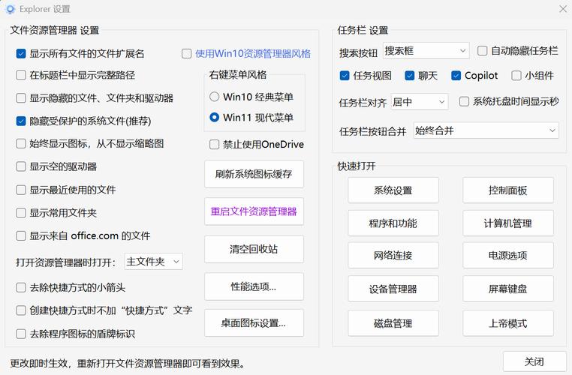Click 刷新系统图标缓存 button

(254, 174)
